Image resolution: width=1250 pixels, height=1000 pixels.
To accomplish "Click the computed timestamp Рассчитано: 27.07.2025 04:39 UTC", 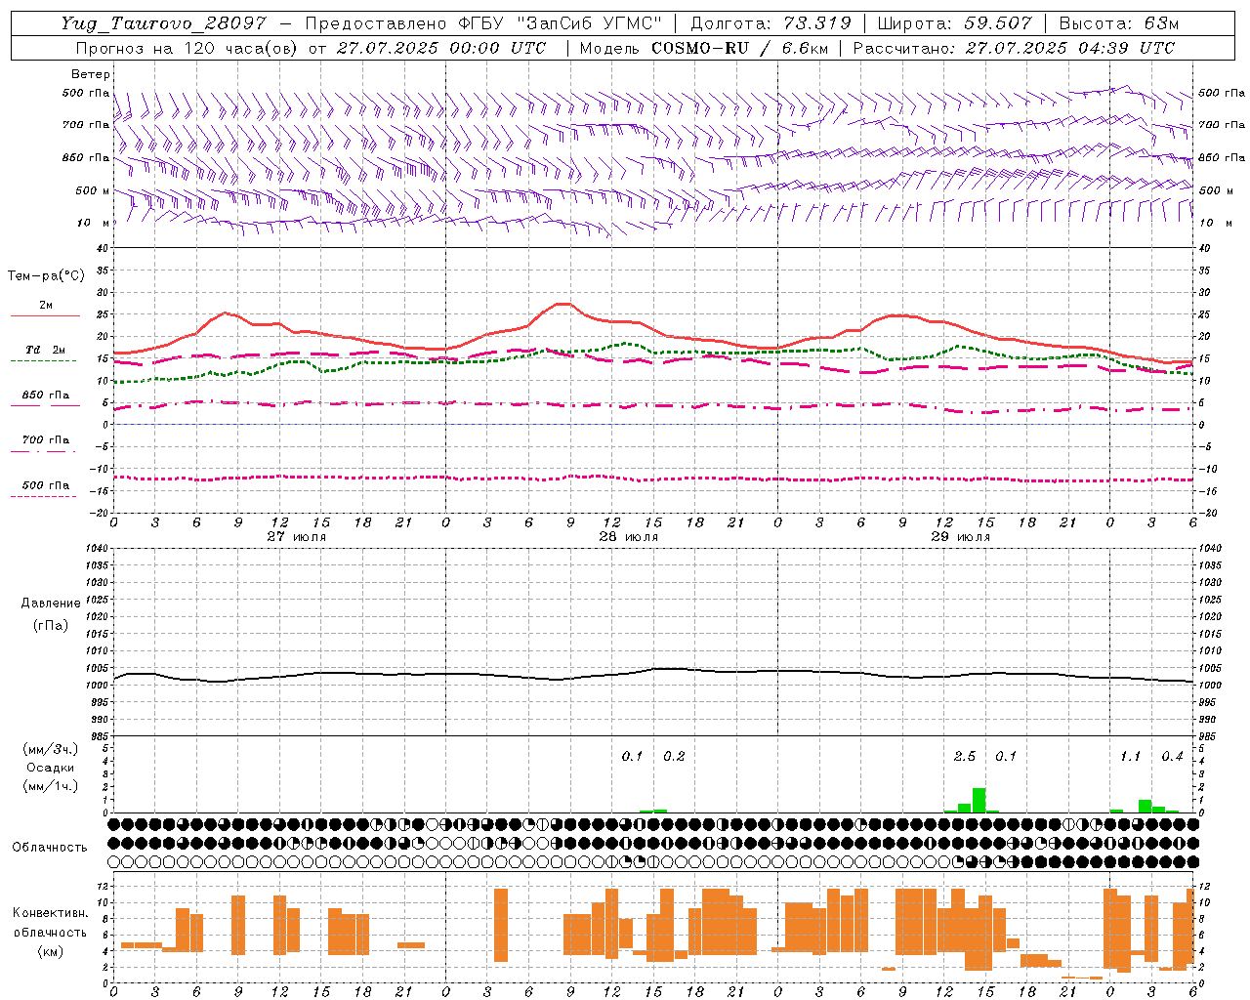I will click(1014, 48).
